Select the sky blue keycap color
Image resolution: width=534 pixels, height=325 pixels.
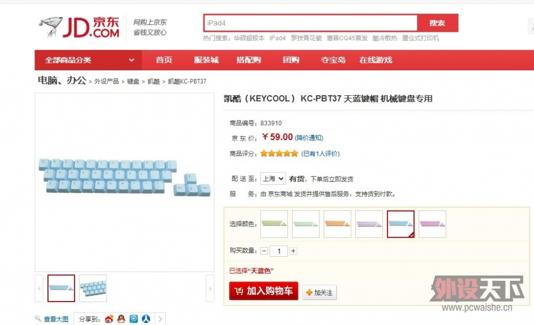point(401,224)
